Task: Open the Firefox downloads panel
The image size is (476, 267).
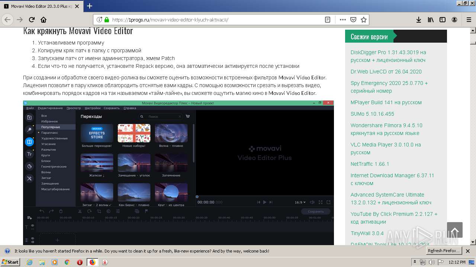Action: click(x=419, y=20)
